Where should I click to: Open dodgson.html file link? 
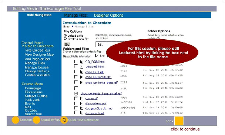[x=95, y=113]
